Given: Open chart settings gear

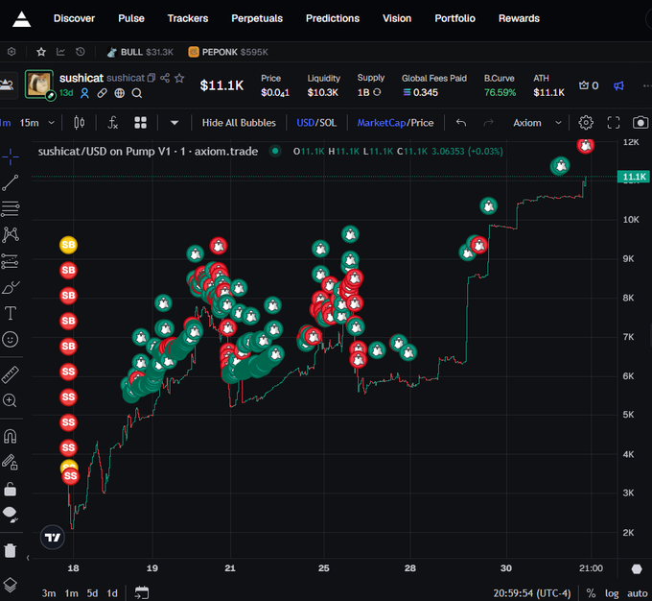Looking at the screenshot, I should click(586, 123).
